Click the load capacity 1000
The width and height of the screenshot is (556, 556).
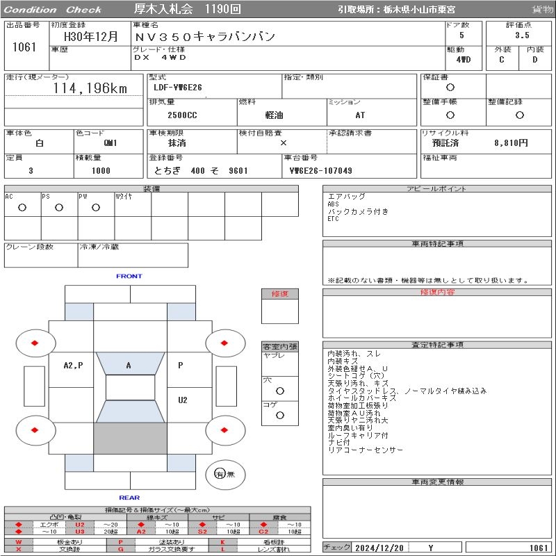pos(101,170)
